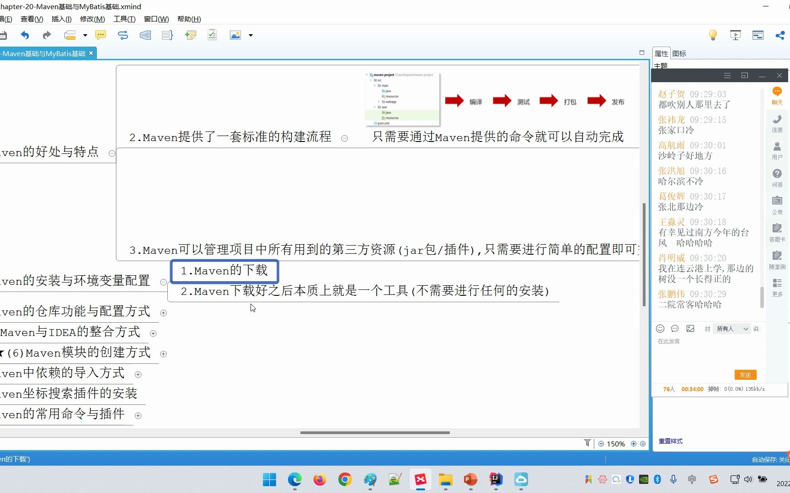The width and height of the screenshot is (790, 493).
Task: Open the 150% zoom level value
Action: click(x=616, y=444)
